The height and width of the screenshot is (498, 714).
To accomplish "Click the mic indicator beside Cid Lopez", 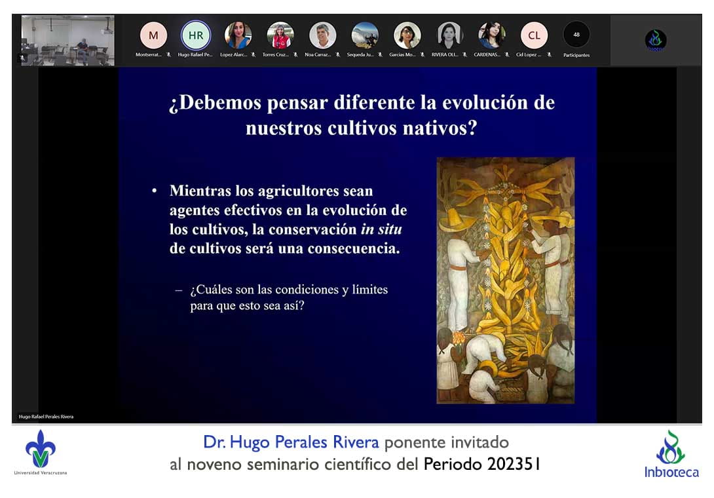I will click(549, 55).
